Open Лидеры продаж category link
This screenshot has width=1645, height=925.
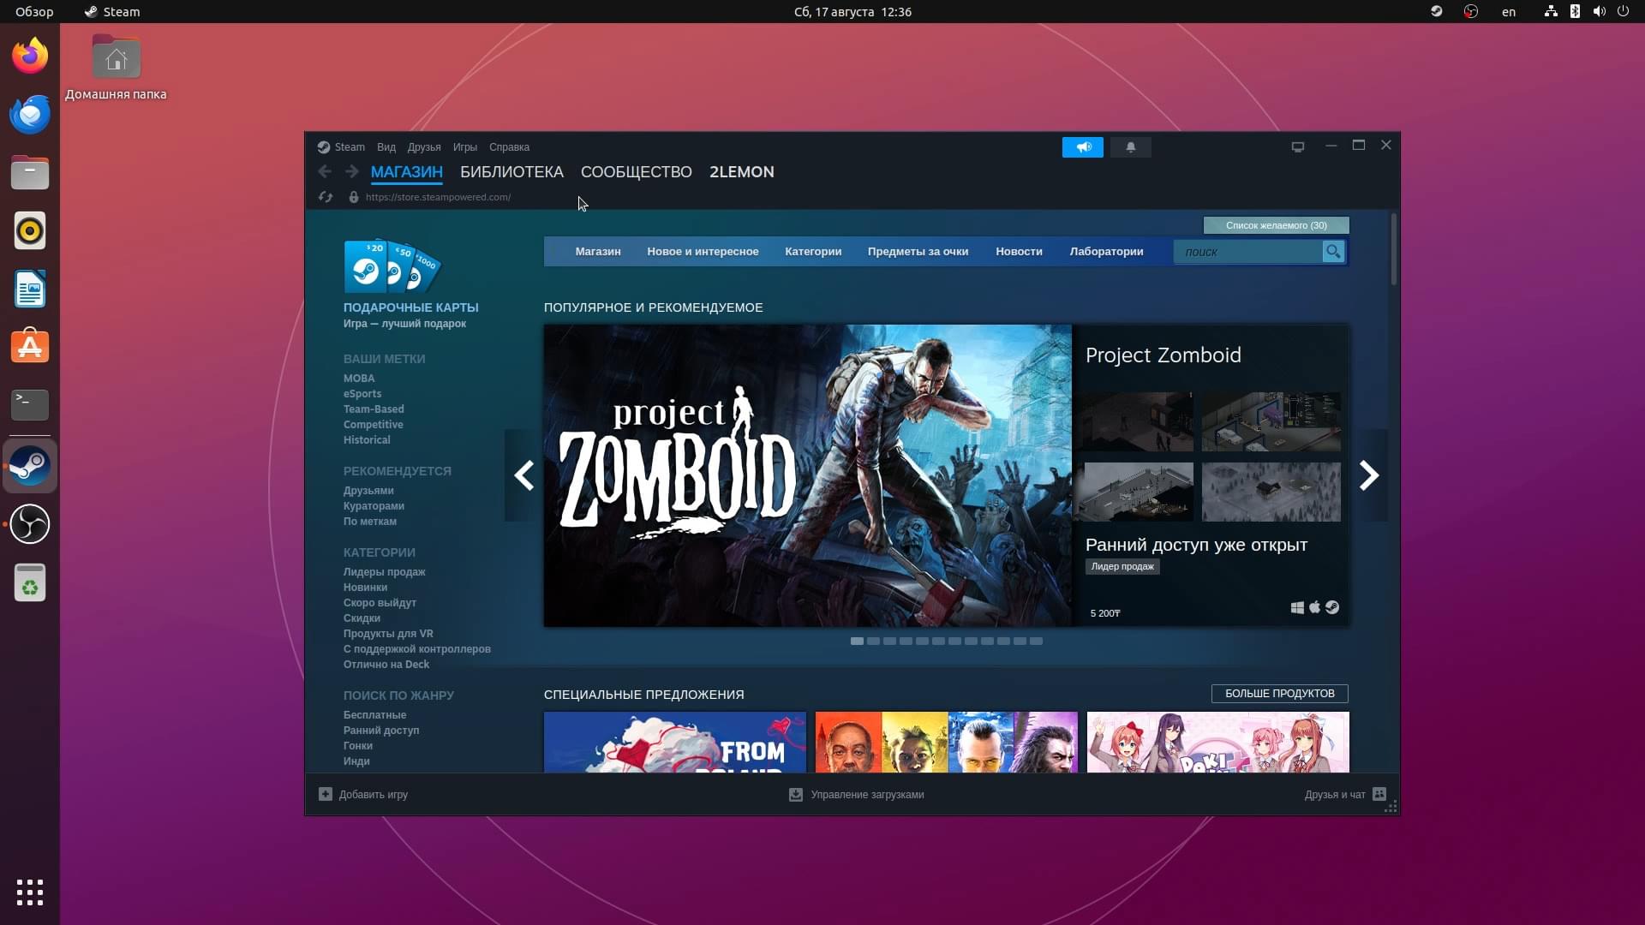click(x=385, y=572)
